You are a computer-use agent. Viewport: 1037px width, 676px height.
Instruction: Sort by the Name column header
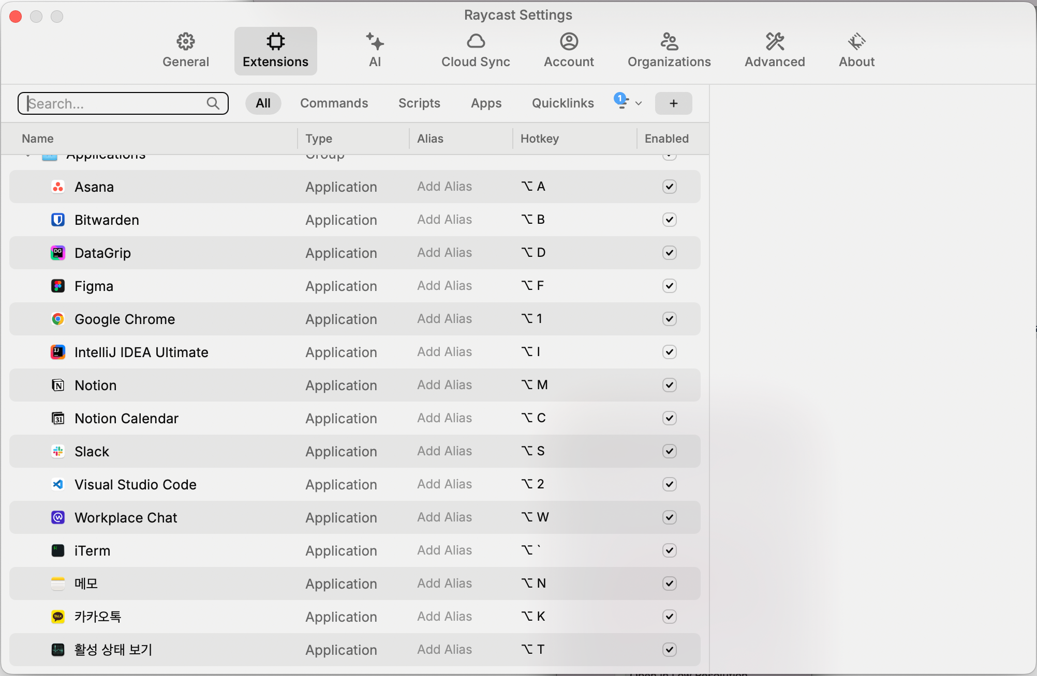pos(38,139)
